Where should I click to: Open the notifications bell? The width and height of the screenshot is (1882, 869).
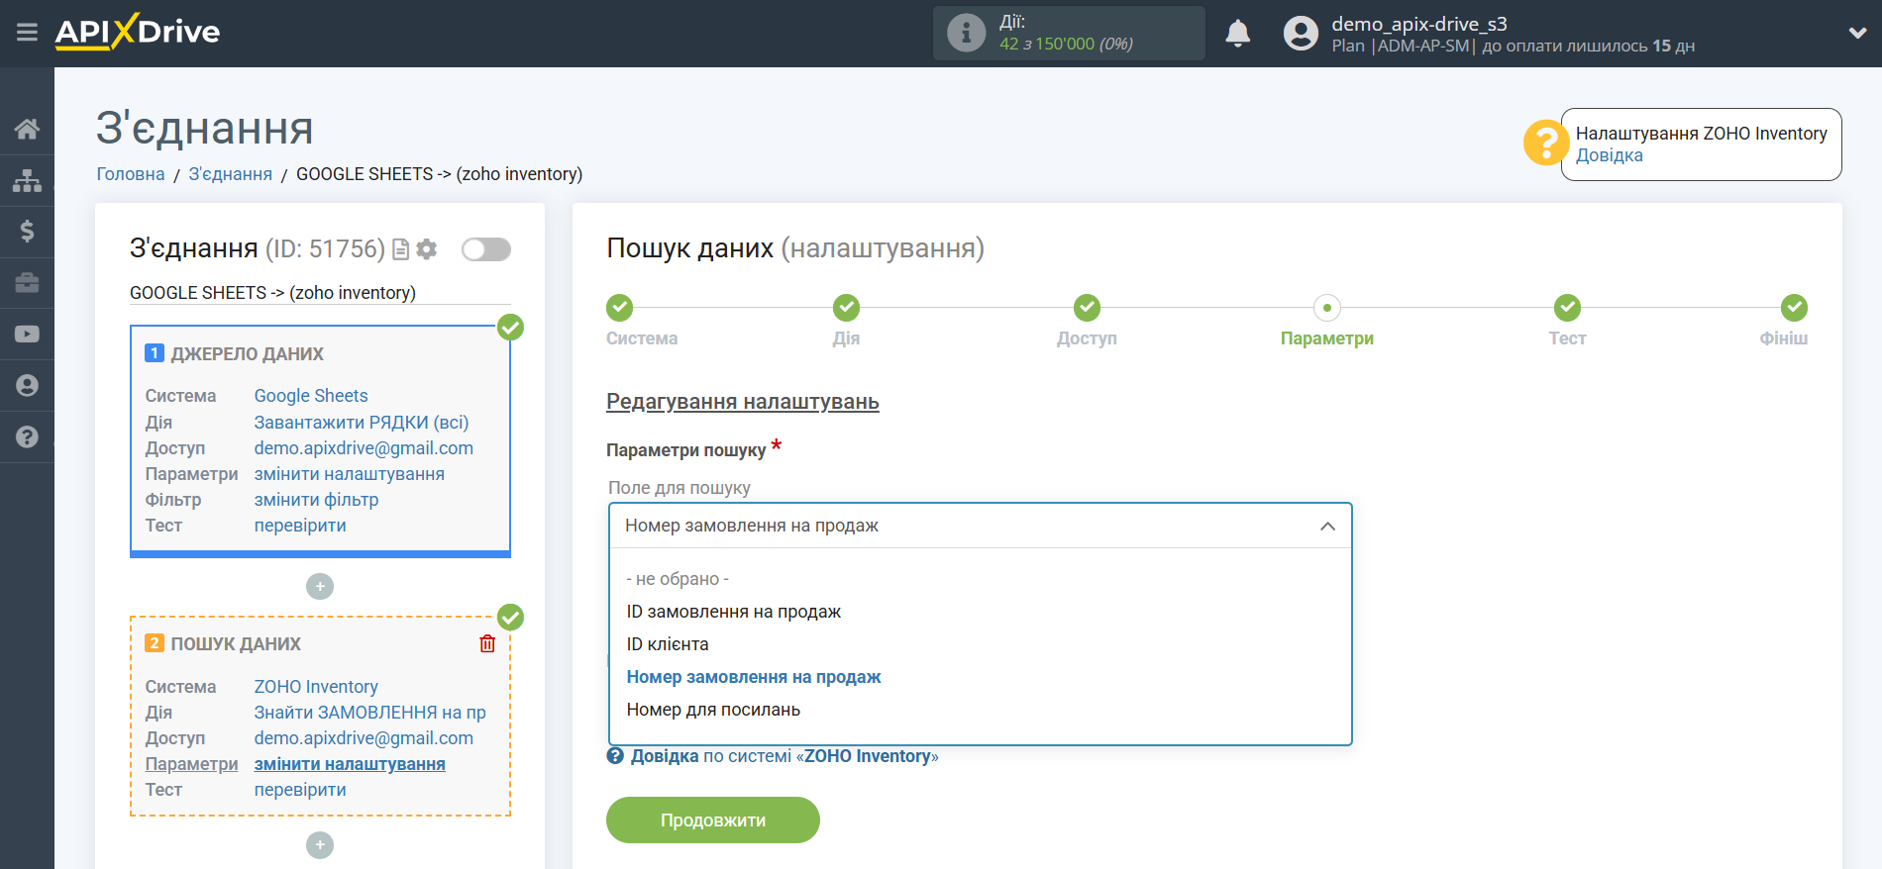(x=1237, y=33)
